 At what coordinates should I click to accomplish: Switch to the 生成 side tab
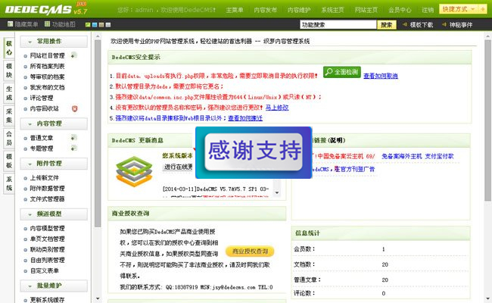coord(9,93)
